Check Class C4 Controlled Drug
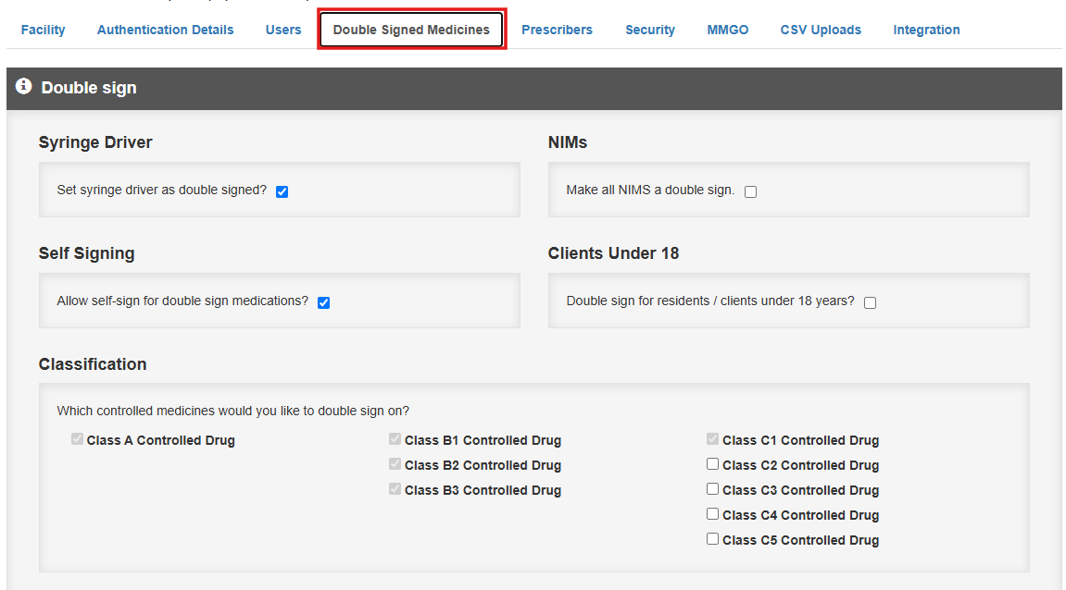The image size is (1066, 590). click(x=712, y=514)
